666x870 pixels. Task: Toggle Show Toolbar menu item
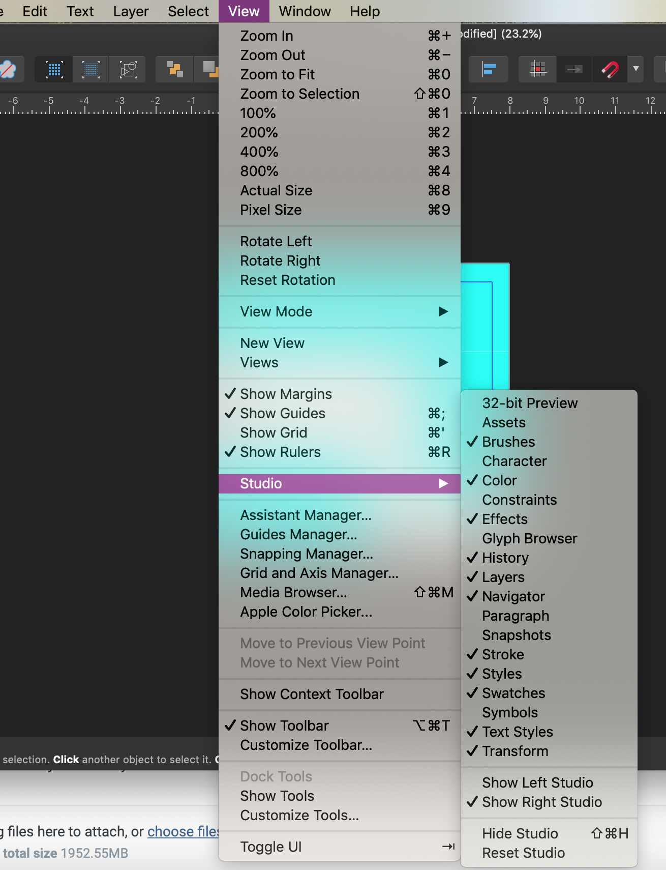[x=340, y=726]
